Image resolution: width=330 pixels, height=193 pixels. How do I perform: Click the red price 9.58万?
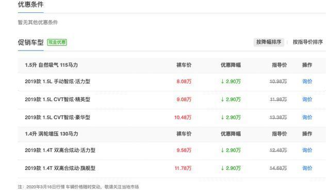184,150
